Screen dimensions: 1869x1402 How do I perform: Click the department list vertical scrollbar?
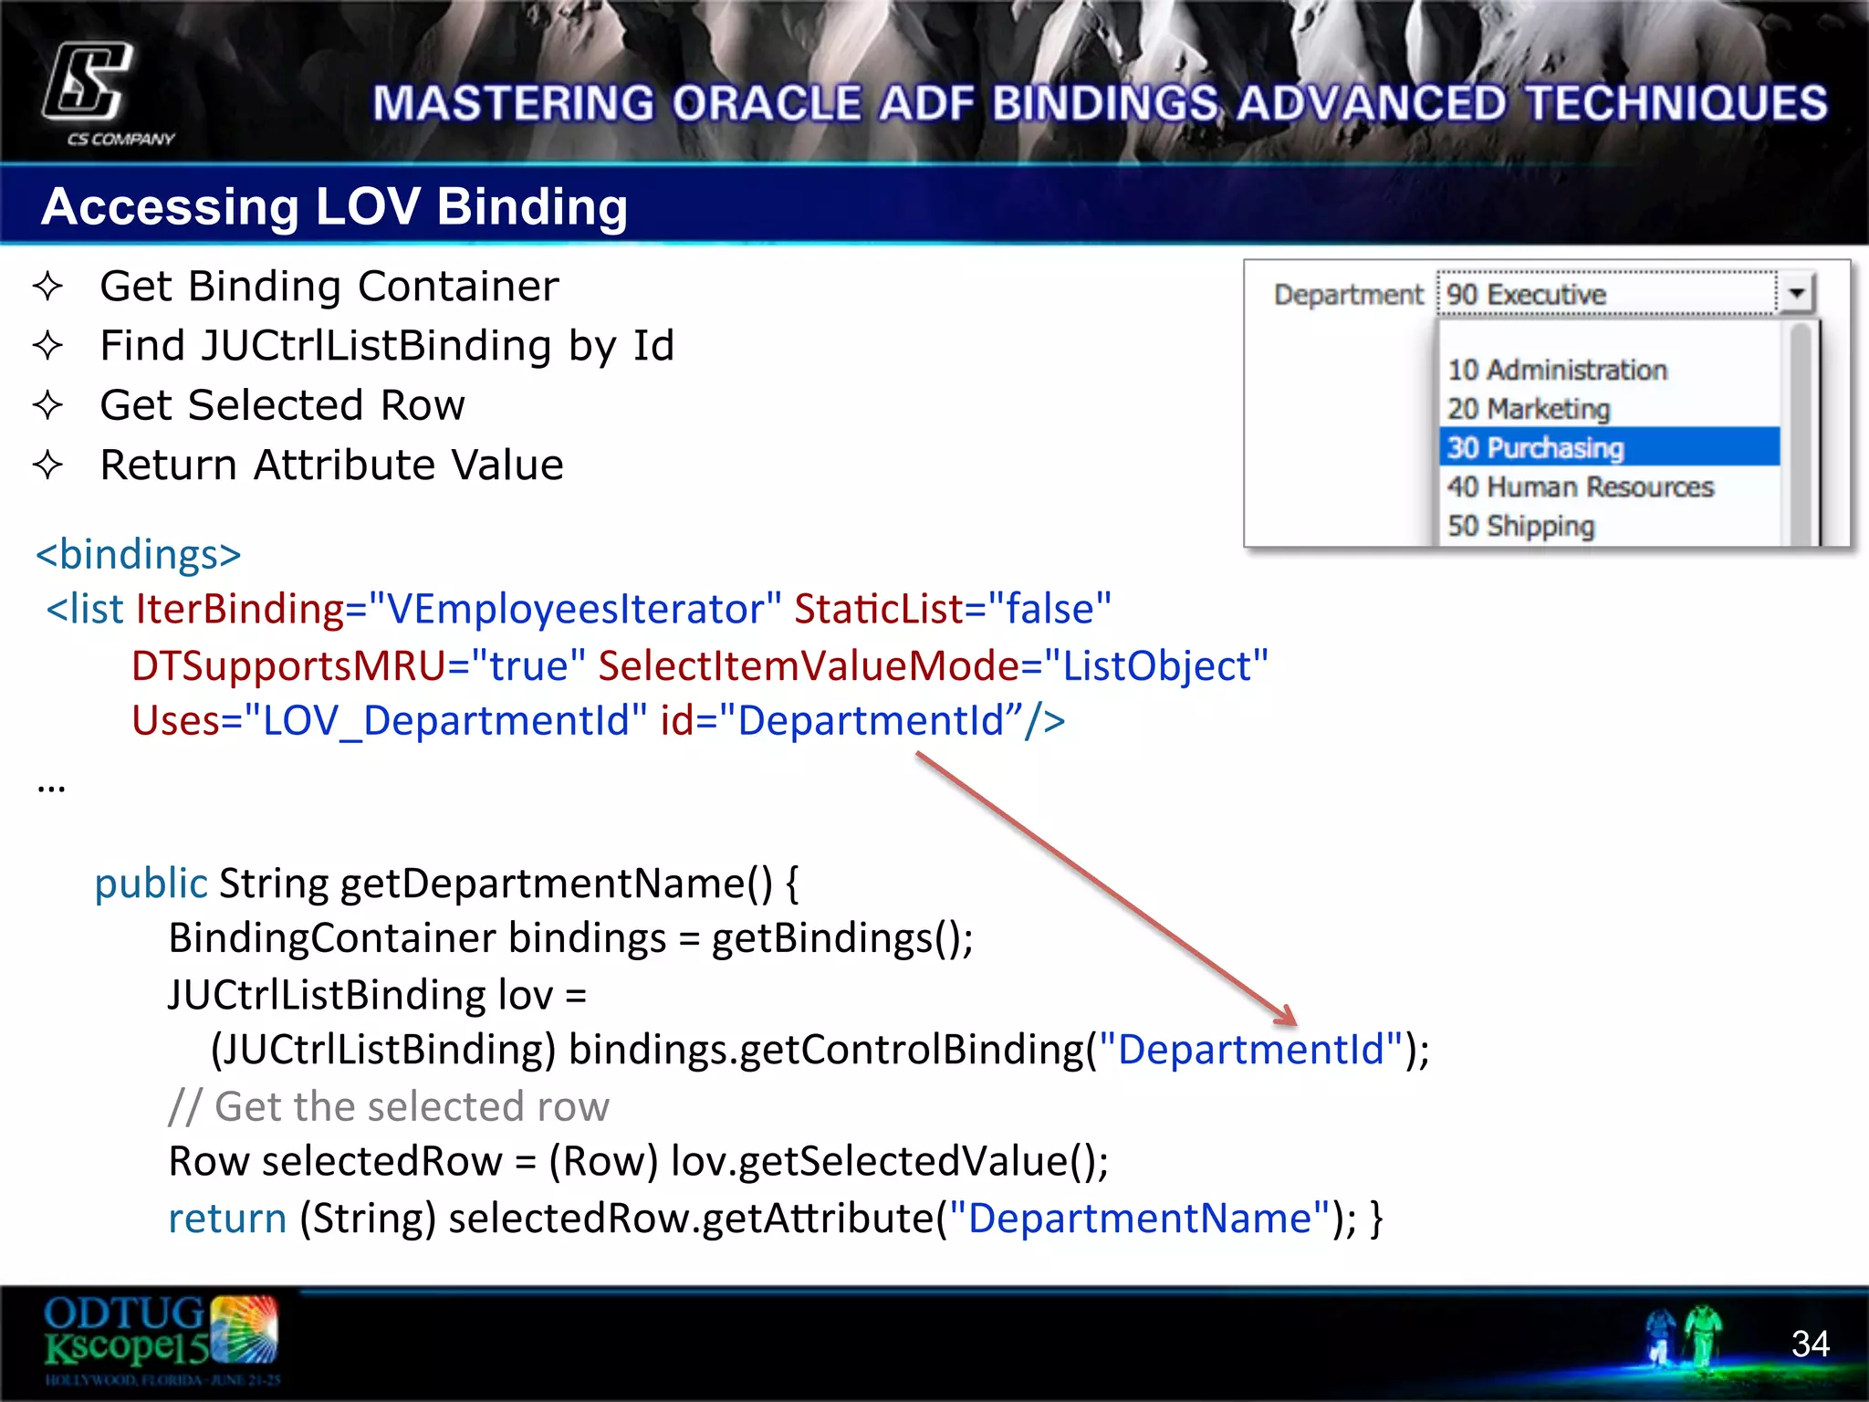[x=1801, y=434]
